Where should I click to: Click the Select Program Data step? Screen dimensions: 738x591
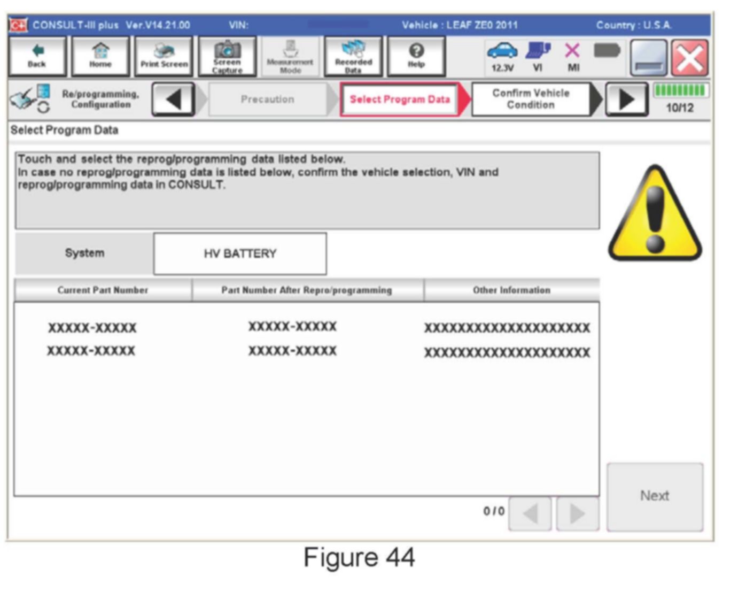[399, 99]
